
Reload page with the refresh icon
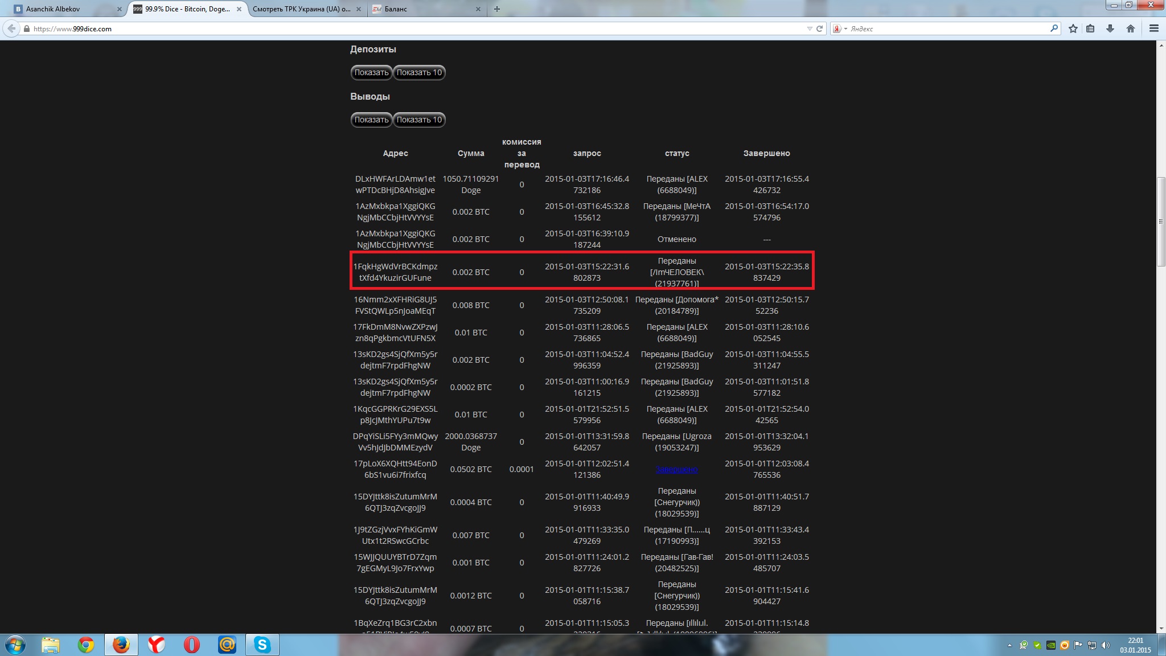coord(820,28)
